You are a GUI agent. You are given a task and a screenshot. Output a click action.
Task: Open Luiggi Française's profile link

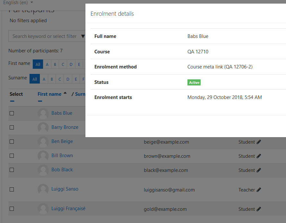pos(68,209)
